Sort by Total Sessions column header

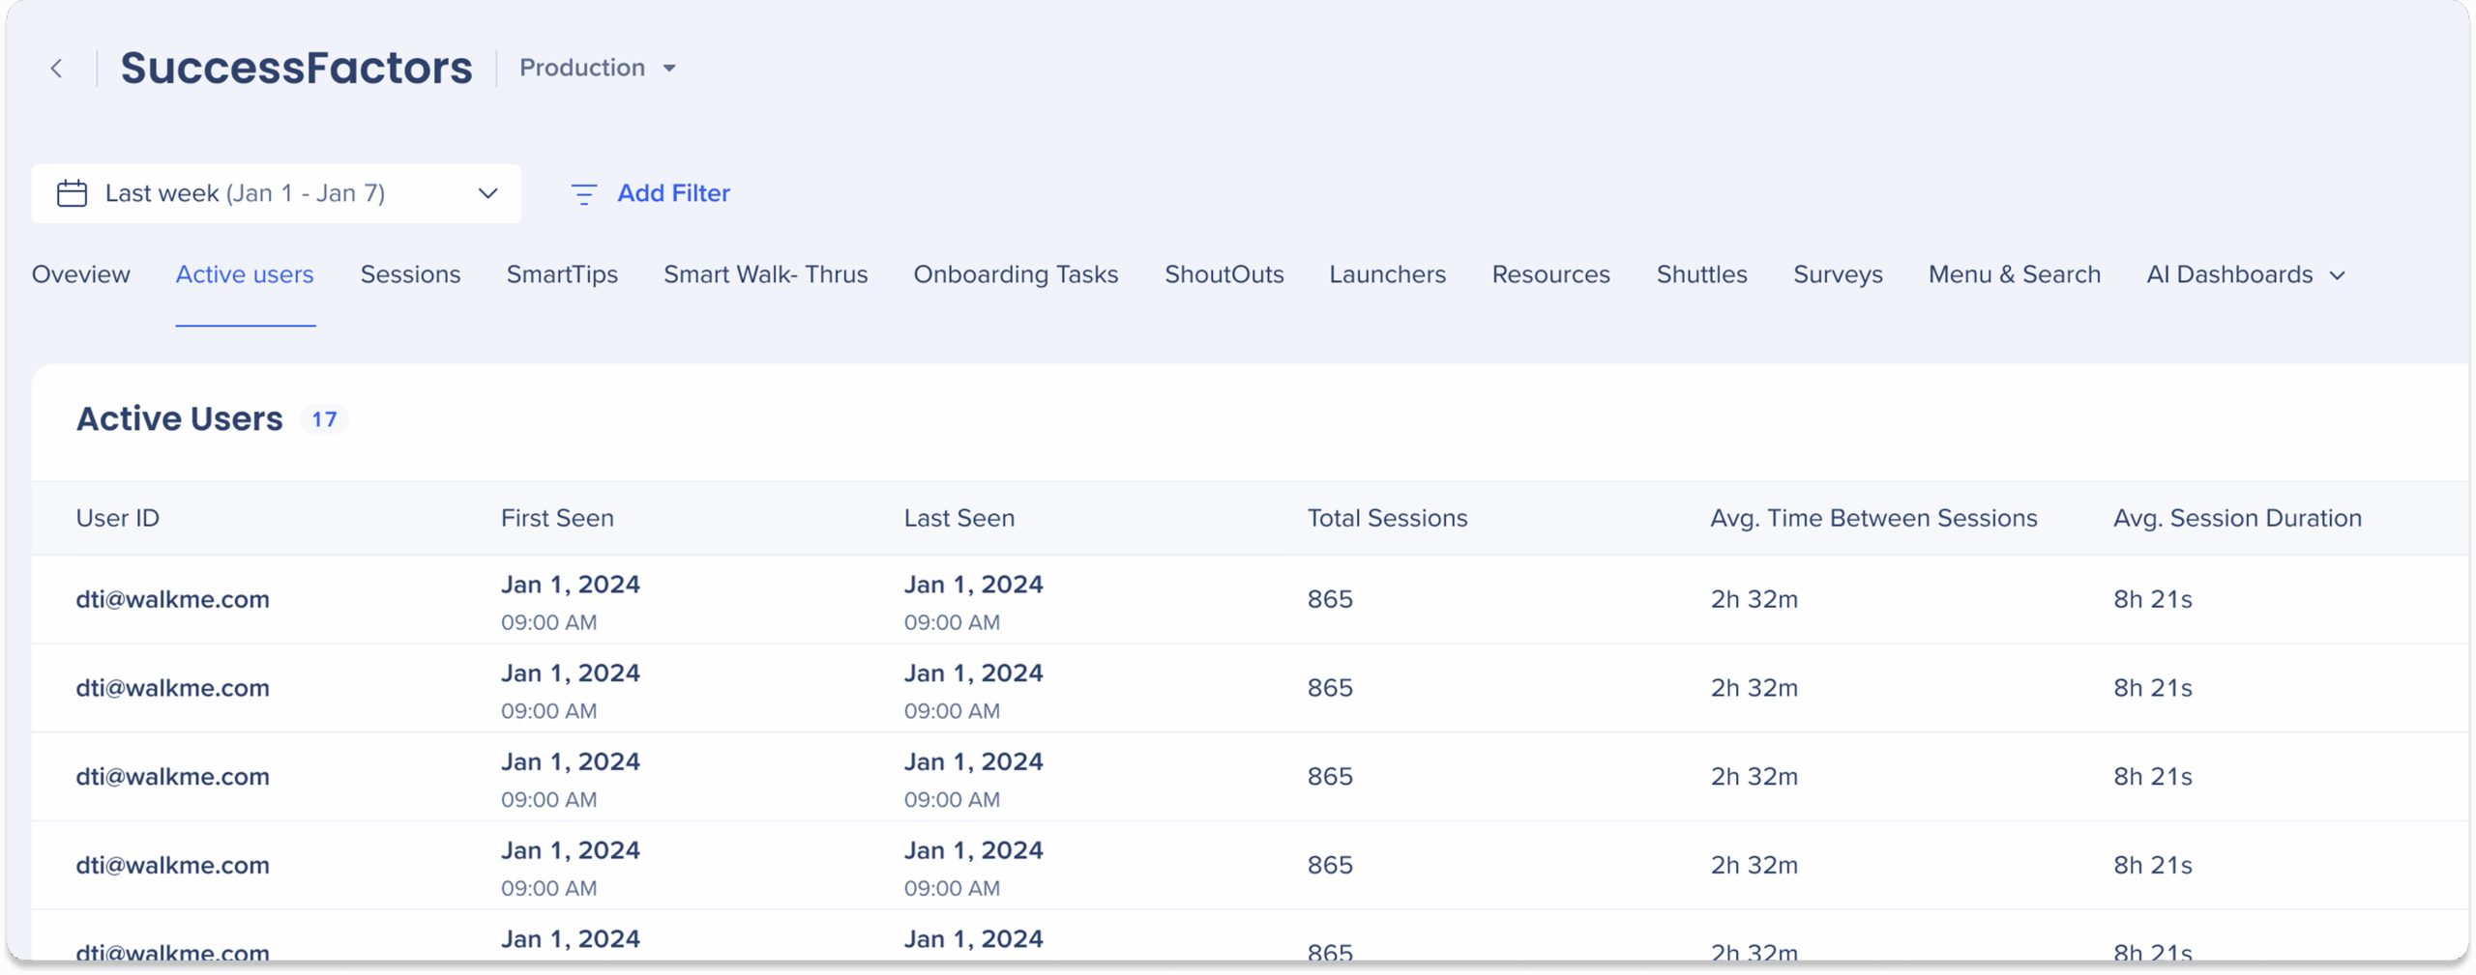(1387, 519)
